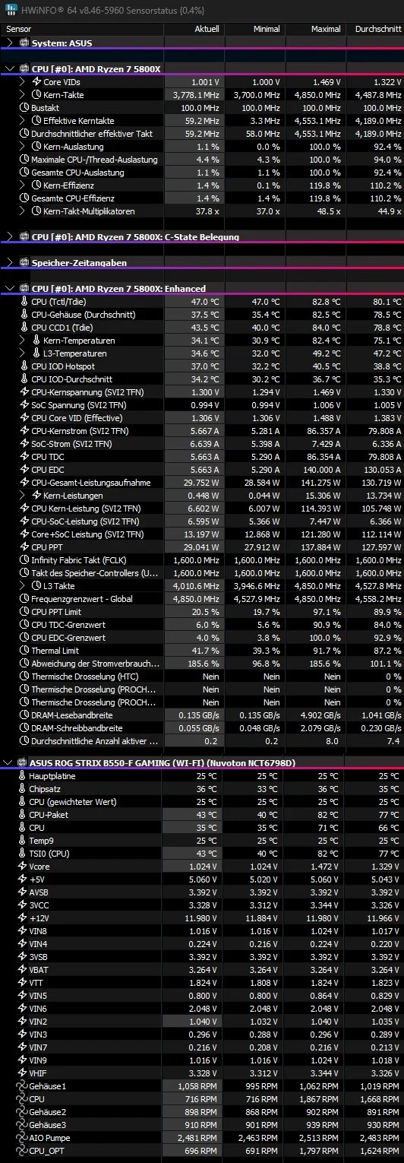Image resolution: width=404 pixels, height=1163 pixels.
Task: Click the fan icon of AIO Pumpe
Action: [x=23, y=1138]
